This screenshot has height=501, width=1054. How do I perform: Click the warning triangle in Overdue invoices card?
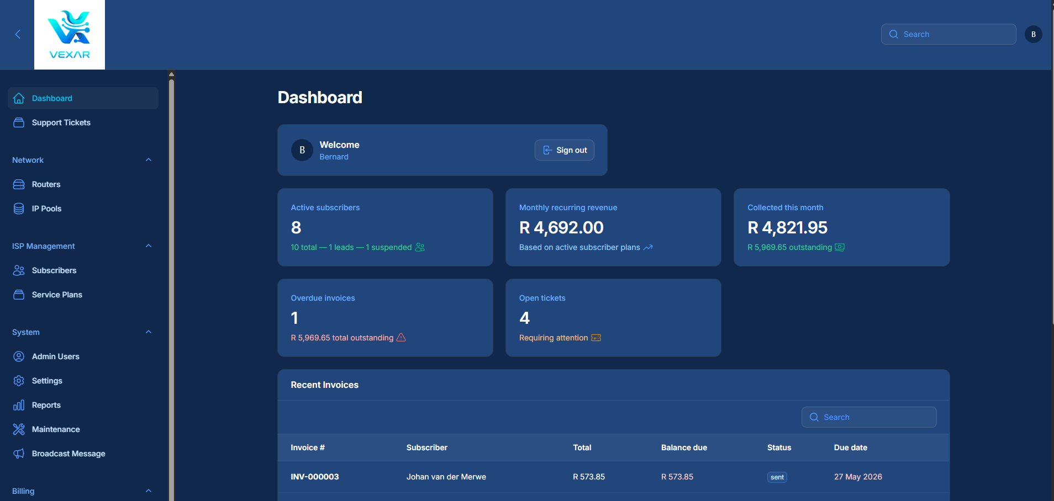click(402, 337)
